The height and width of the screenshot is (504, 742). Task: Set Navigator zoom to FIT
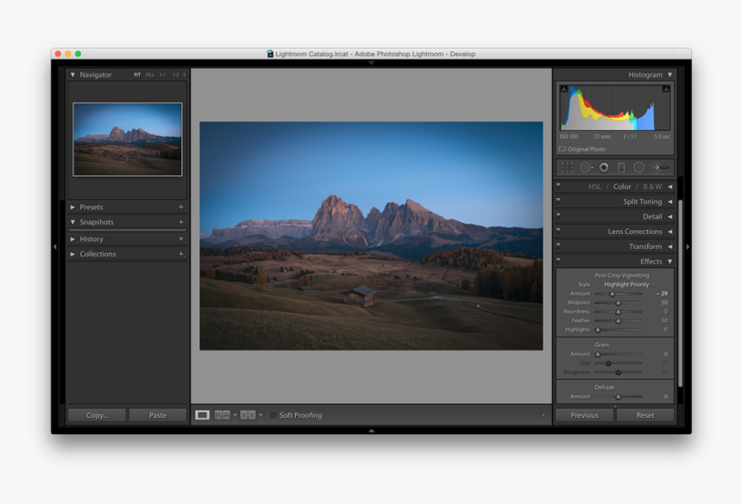137,75
